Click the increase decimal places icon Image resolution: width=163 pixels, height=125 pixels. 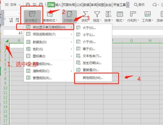pyautogui.click(x=11, y=20)
